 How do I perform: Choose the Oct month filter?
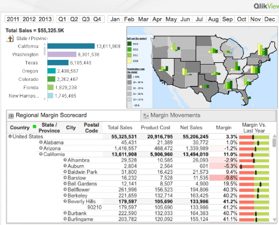pos(241,19)
